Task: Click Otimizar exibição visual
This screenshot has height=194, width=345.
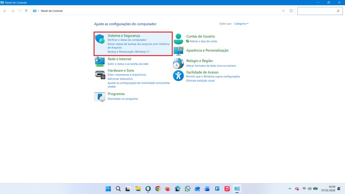Action: (x=200, y=81)
